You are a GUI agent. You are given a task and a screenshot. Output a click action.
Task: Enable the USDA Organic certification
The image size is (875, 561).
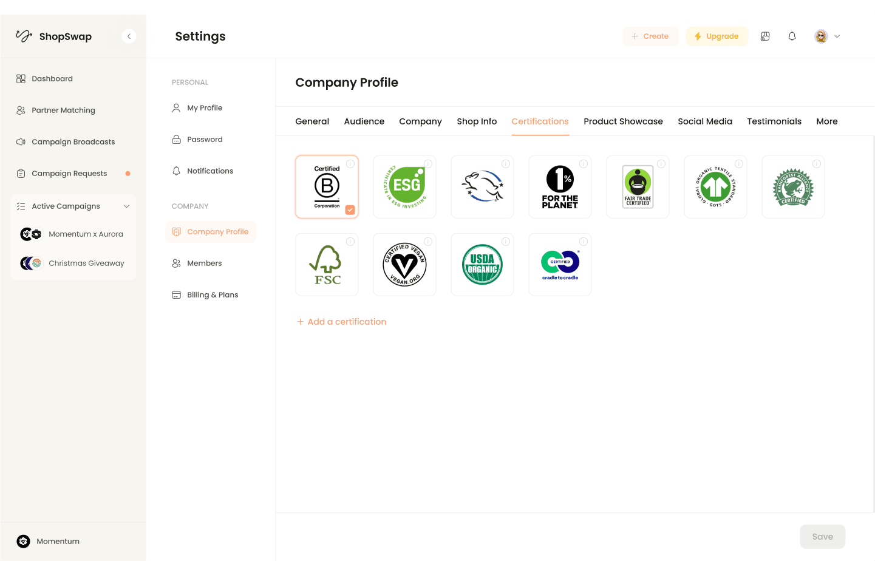tap(482, 264)
